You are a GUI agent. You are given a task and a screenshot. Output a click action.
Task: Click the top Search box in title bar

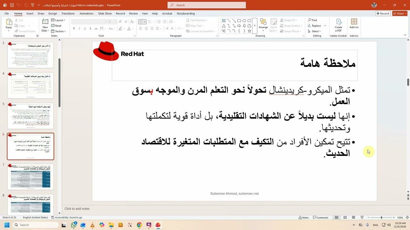click(207, 5)
